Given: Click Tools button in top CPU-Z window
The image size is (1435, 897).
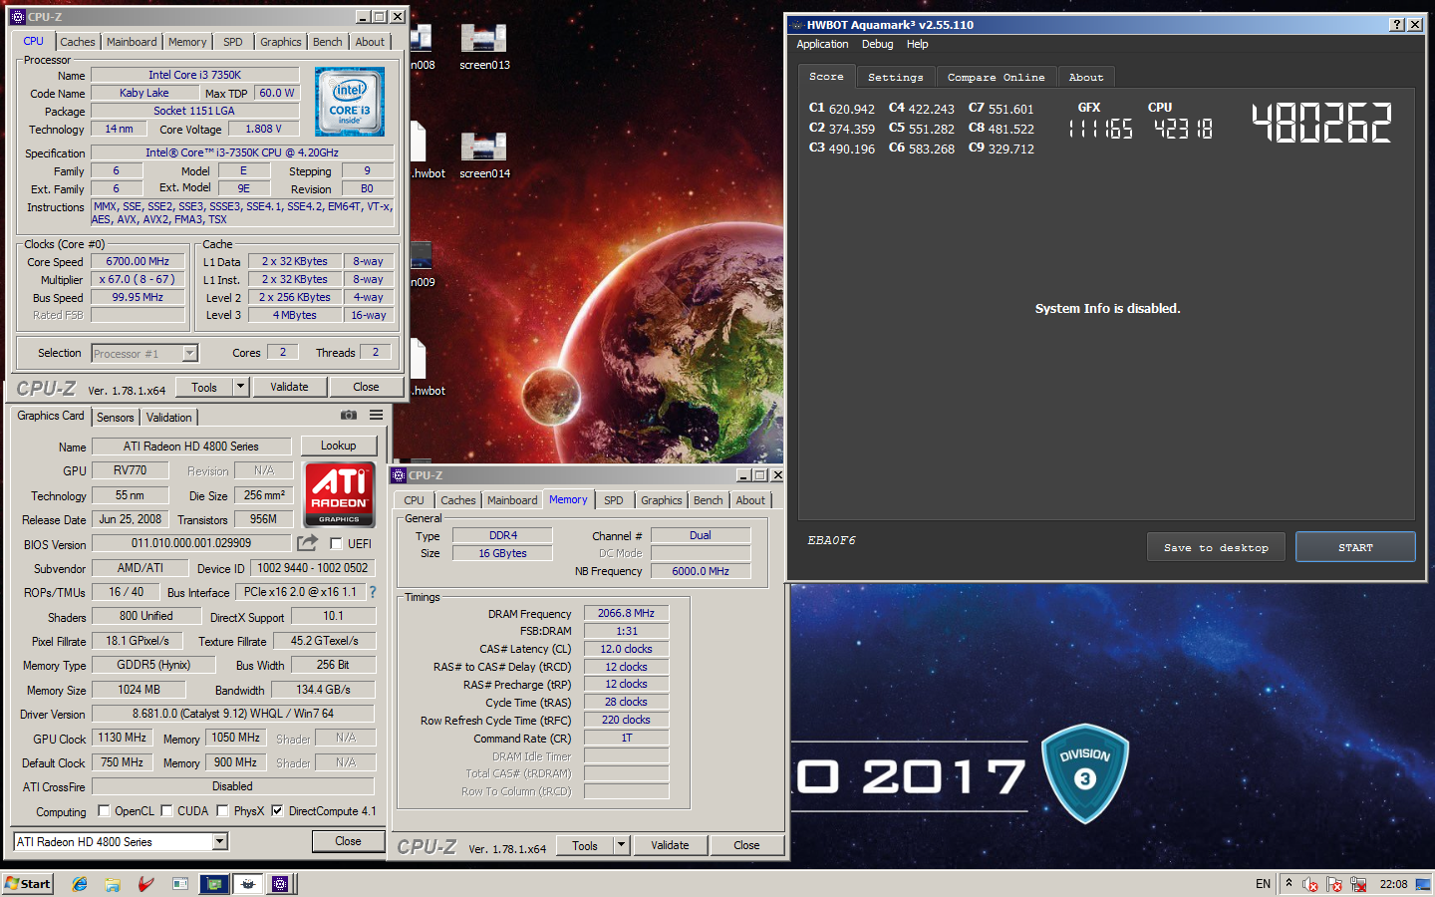Looking at the screenshot, I should [204, 387].
